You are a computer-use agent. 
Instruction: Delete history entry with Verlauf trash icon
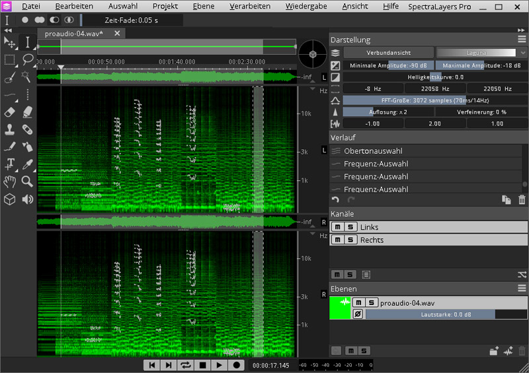522,200
